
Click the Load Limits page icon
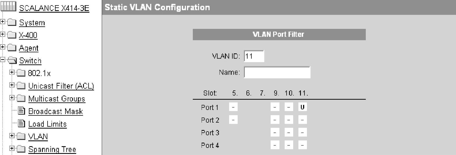pos(21,123)
